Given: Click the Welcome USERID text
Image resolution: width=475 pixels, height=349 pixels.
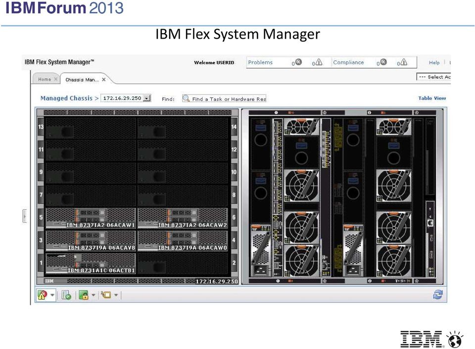Looking at the screenshot, I should (214, 63).
